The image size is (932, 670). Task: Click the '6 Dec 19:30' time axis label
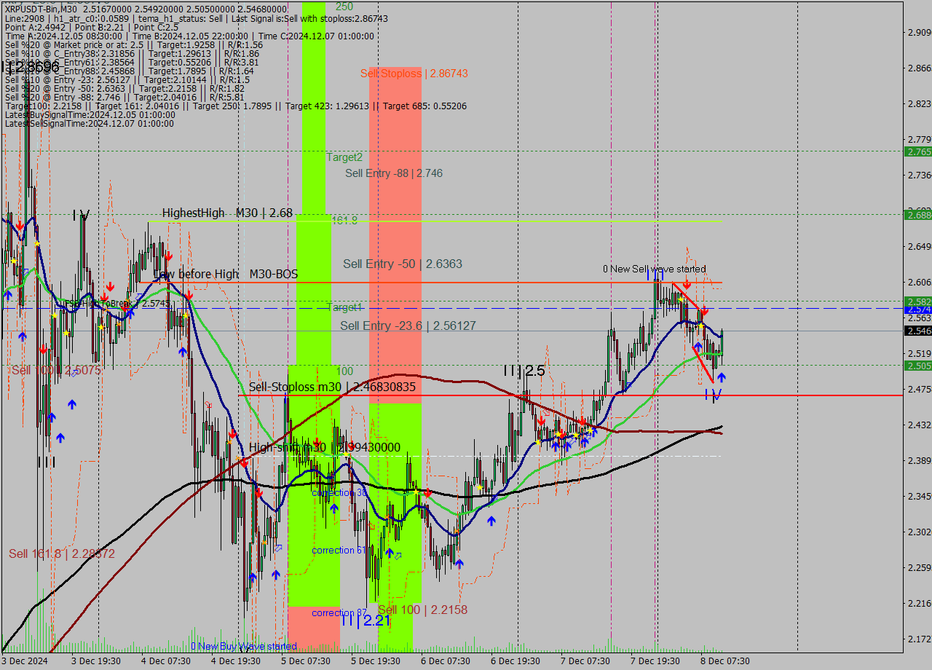coord(516,661)
